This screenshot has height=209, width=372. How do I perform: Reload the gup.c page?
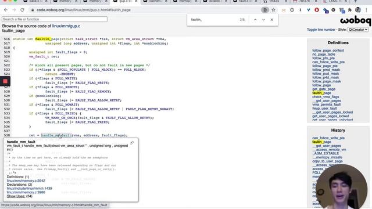tap(22, 10)
